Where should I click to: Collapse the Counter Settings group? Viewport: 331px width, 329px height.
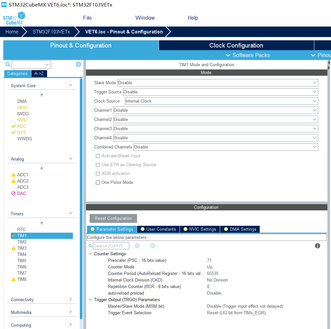(90, 254)
